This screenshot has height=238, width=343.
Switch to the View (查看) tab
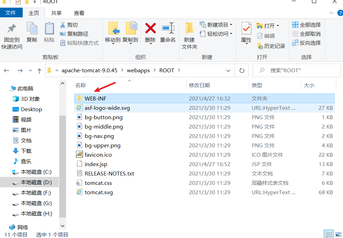point(79,13)
